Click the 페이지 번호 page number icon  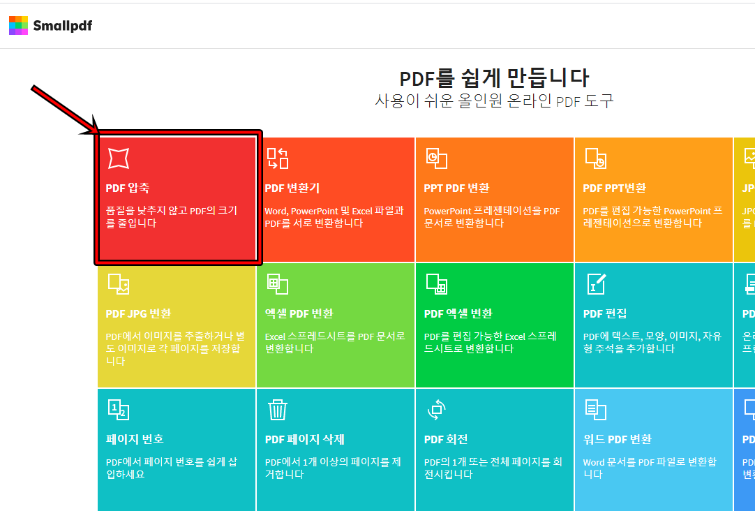(x=119, y=410)
